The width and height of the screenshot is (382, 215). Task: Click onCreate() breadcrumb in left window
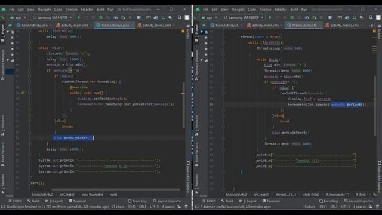pyautogui.click(x=67, y=195)
